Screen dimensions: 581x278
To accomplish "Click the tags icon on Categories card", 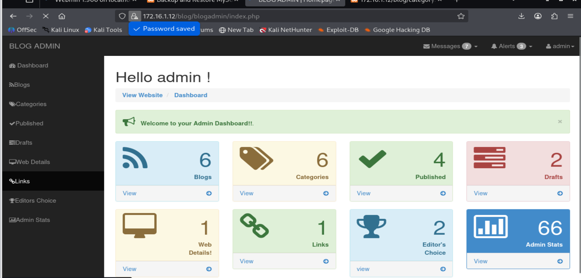I will (256, 158).
